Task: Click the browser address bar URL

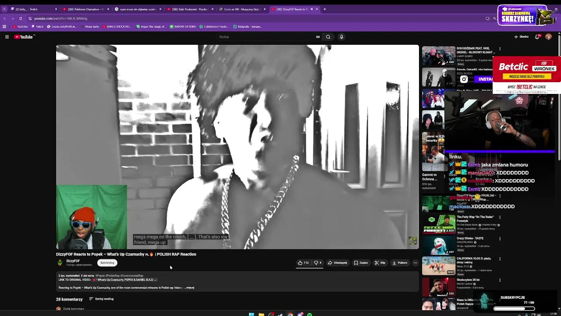Action: click(x=61, y=18)
